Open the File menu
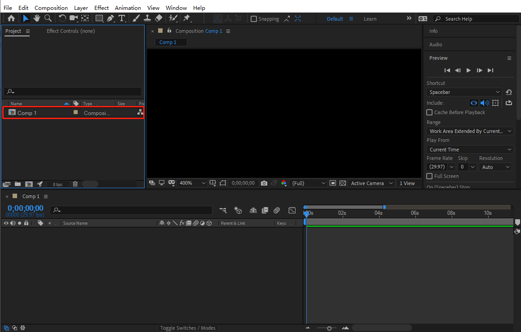The height and width of the screenshot is (332, 521). click(8, 8)
